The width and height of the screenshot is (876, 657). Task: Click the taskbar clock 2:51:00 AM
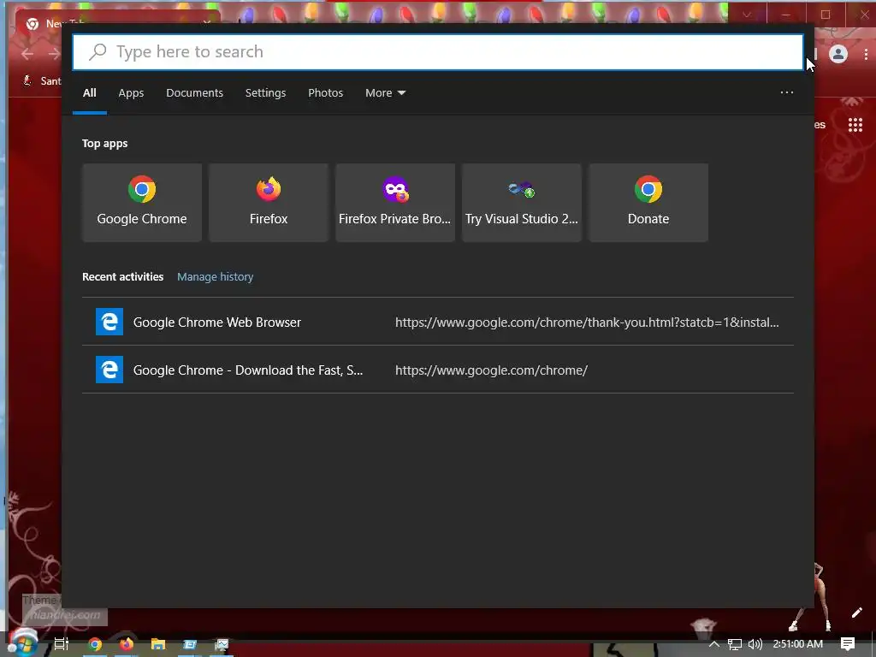point(798,644)
